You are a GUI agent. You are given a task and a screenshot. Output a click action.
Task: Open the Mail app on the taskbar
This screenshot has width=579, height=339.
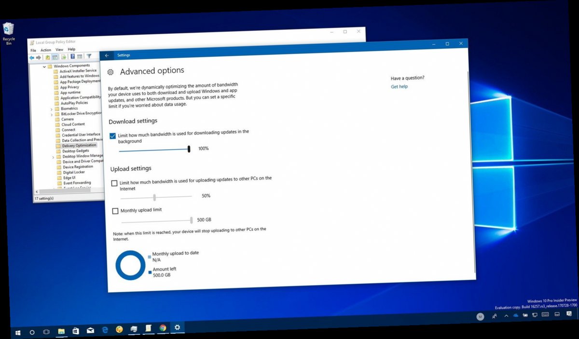coord(90,331)
